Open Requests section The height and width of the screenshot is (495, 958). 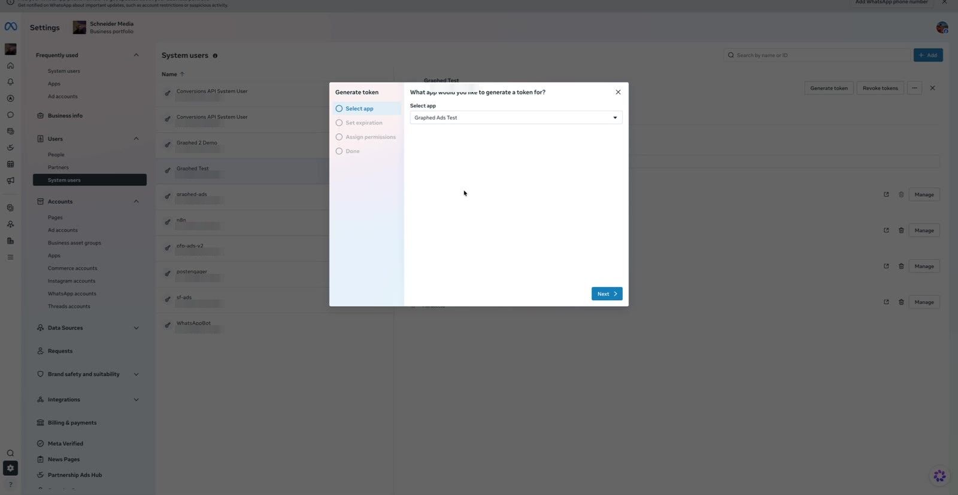[x=60, y=352]
